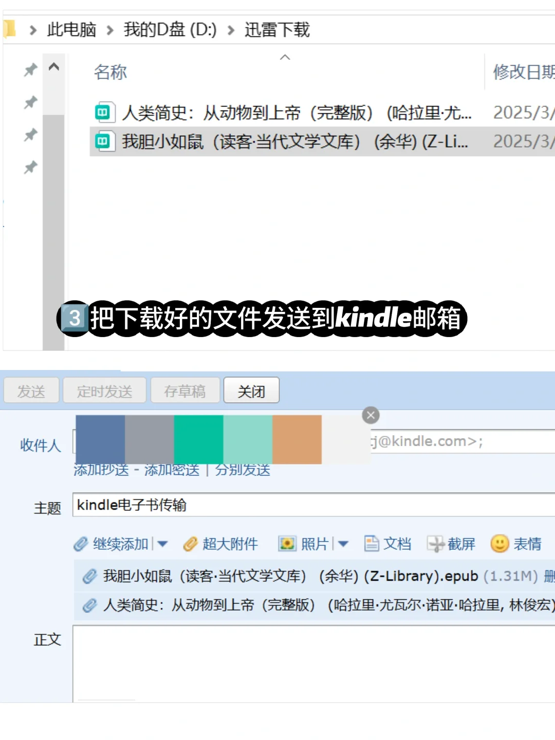The width and height of the screenshot is (555, 740).
Task: Click the second pin icon in the sidebar
Action: pyautogui.click(x=31, y=102)
